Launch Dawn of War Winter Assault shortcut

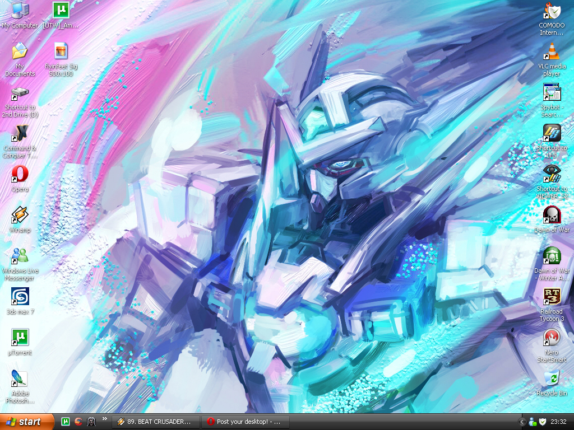click(x=552, y=264)
